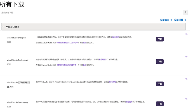Open 发行说明 link in Enterprise description
193x109 pixels.
coord(116,37)
